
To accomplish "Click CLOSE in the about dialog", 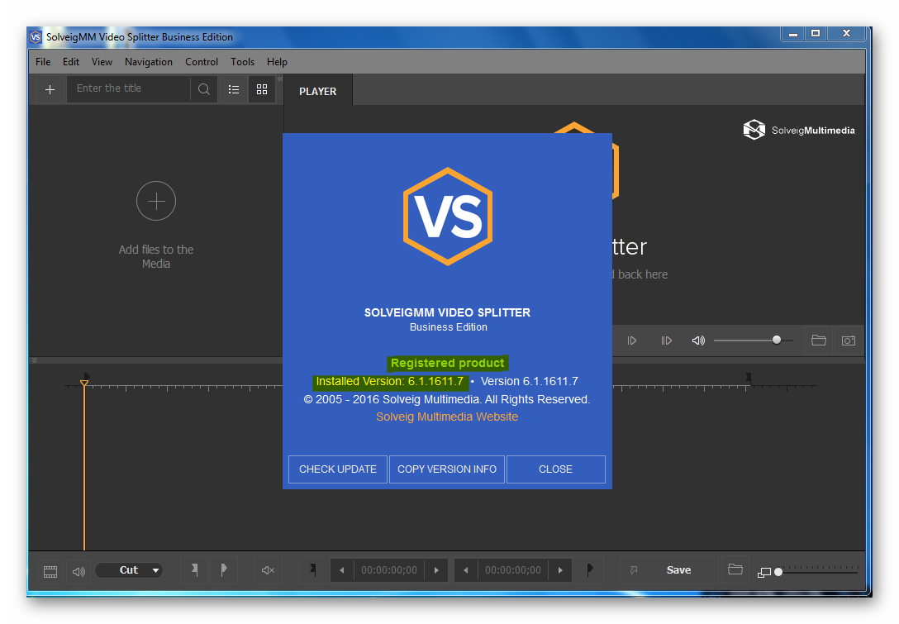I will point(555,469).
